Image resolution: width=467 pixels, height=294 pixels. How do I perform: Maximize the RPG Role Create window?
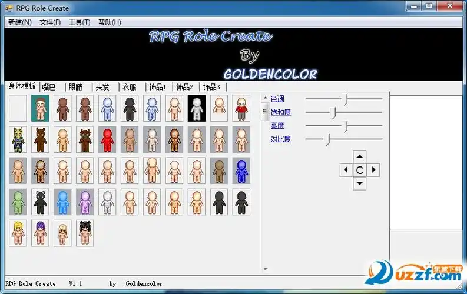pos(429,6)
